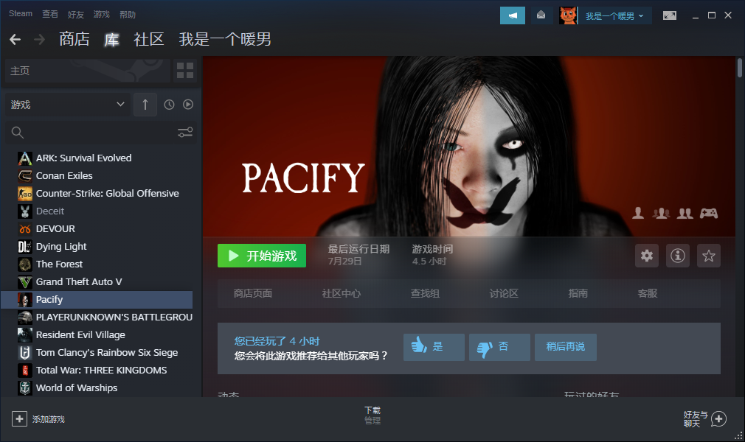
Task: Select The Forest in library
Action: tap(97, 264)
